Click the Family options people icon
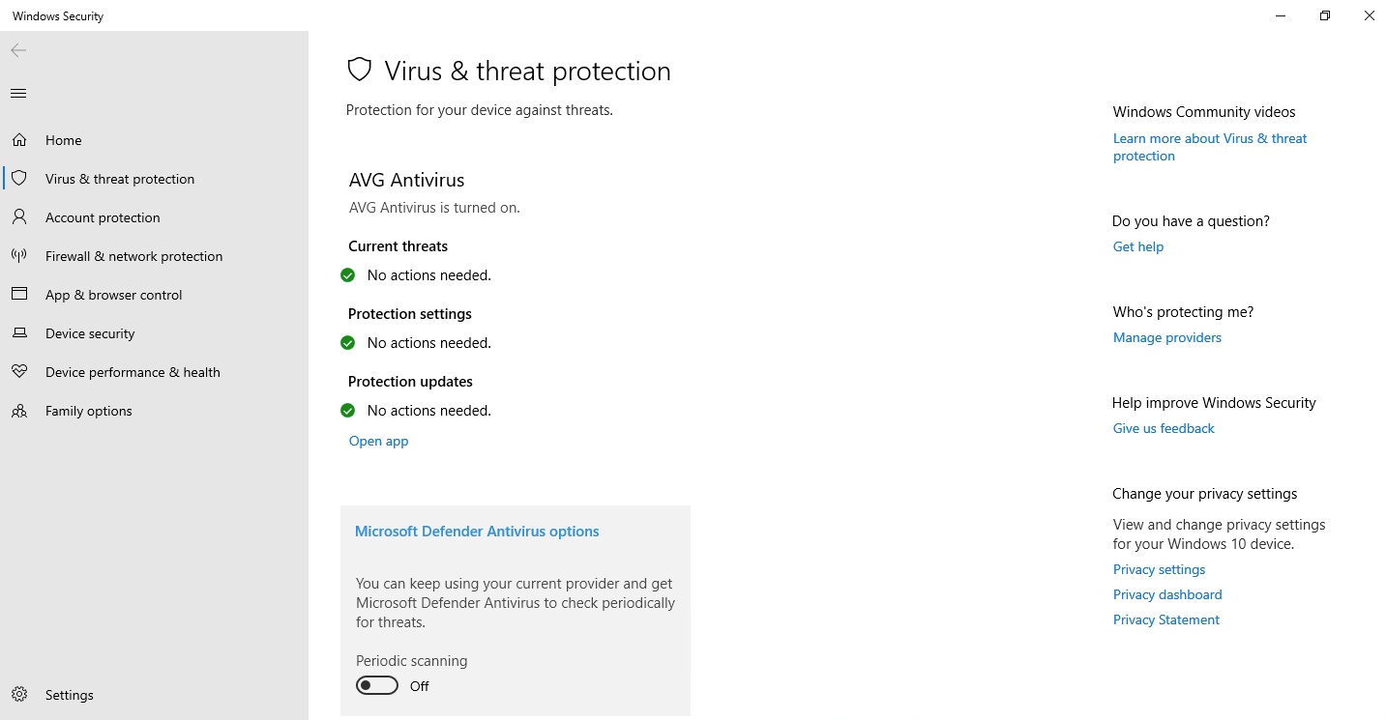1386x720 pixels. (x=19, y=411)
